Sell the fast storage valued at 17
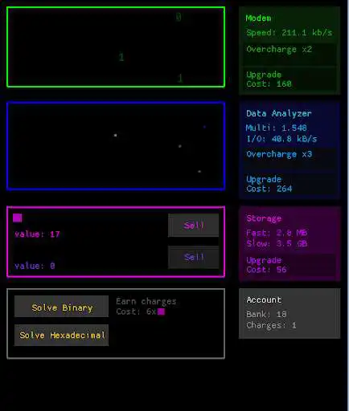This screenshot has width=349, height=411. click(194, 226)
